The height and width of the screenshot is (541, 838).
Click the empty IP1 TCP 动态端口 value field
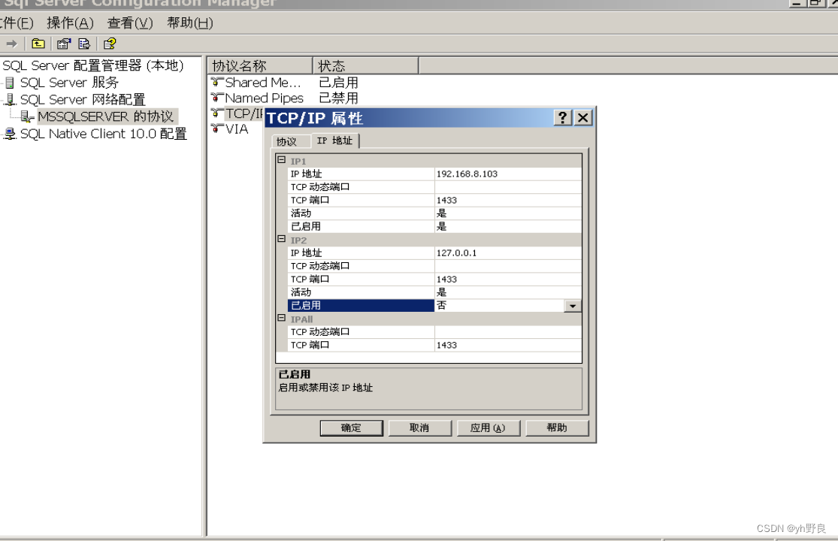tap(508, 187)
